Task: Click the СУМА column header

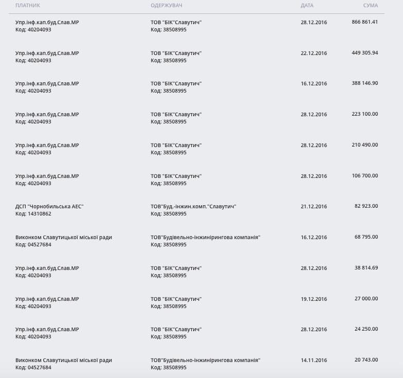Action: pos(370,5)
